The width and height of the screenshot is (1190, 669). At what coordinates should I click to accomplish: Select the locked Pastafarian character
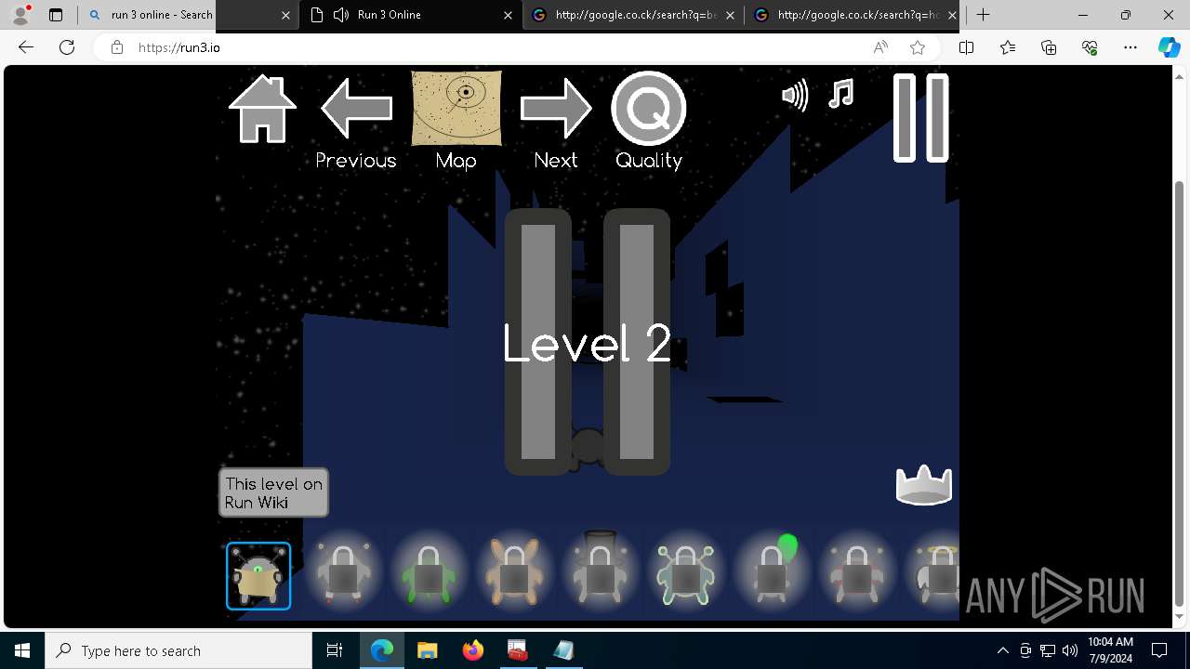[857, 575]
